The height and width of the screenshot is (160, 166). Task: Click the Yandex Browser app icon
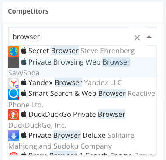[14, 83]
